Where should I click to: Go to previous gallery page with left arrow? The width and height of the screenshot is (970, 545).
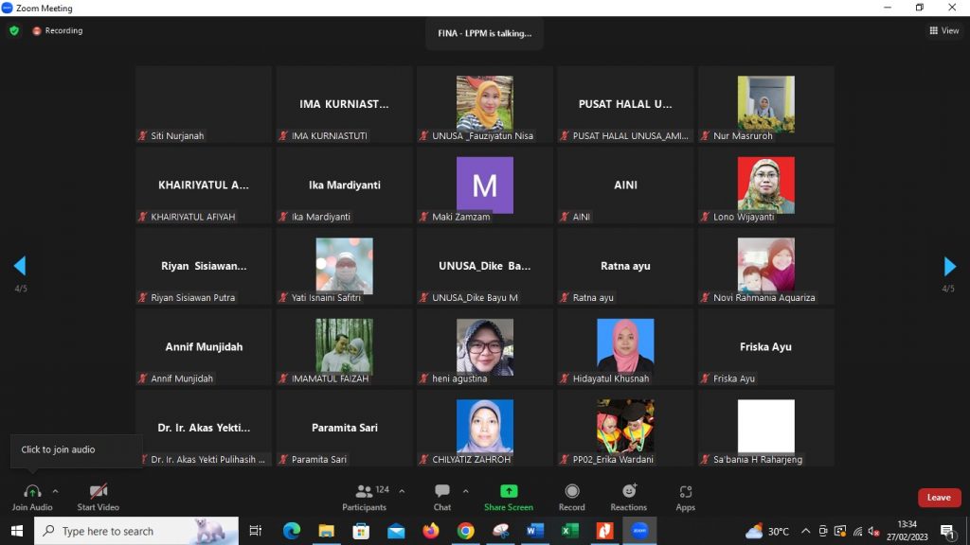(x=19, y=266)
